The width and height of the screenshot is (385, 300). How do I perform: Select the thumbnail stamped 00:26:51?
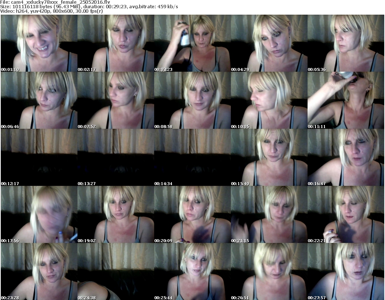click(269, 271)
